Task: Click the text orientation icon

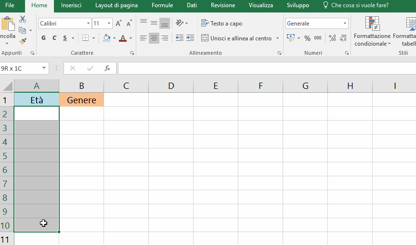Action: 180,23
